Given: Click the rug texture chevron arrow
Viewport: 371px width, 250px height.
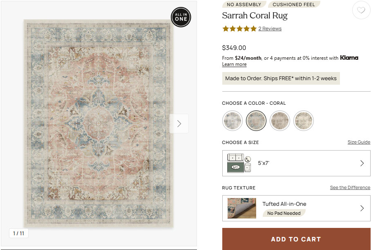Looking at the screenshot, I should pyautogui.click(x=362, y=208).
